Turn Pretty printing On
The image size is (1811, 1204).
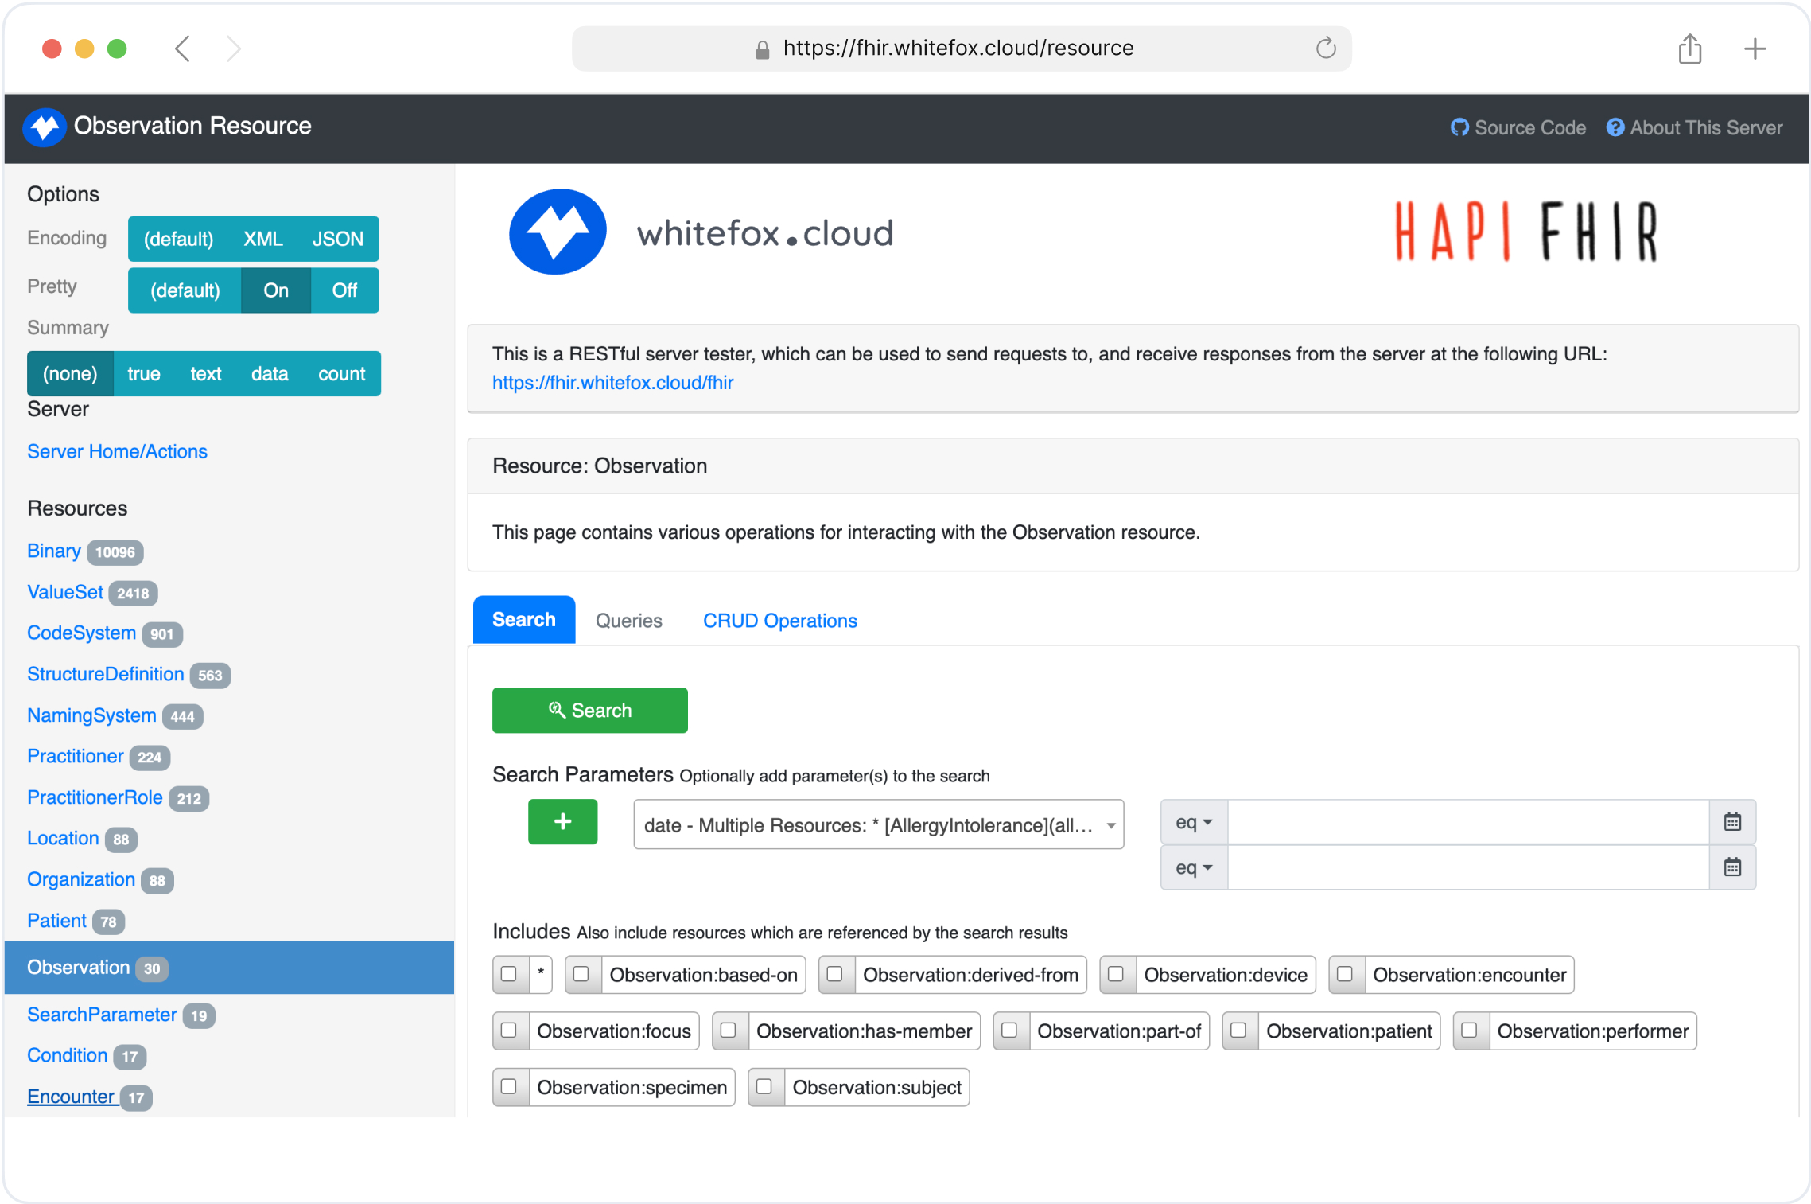(276, 290)
